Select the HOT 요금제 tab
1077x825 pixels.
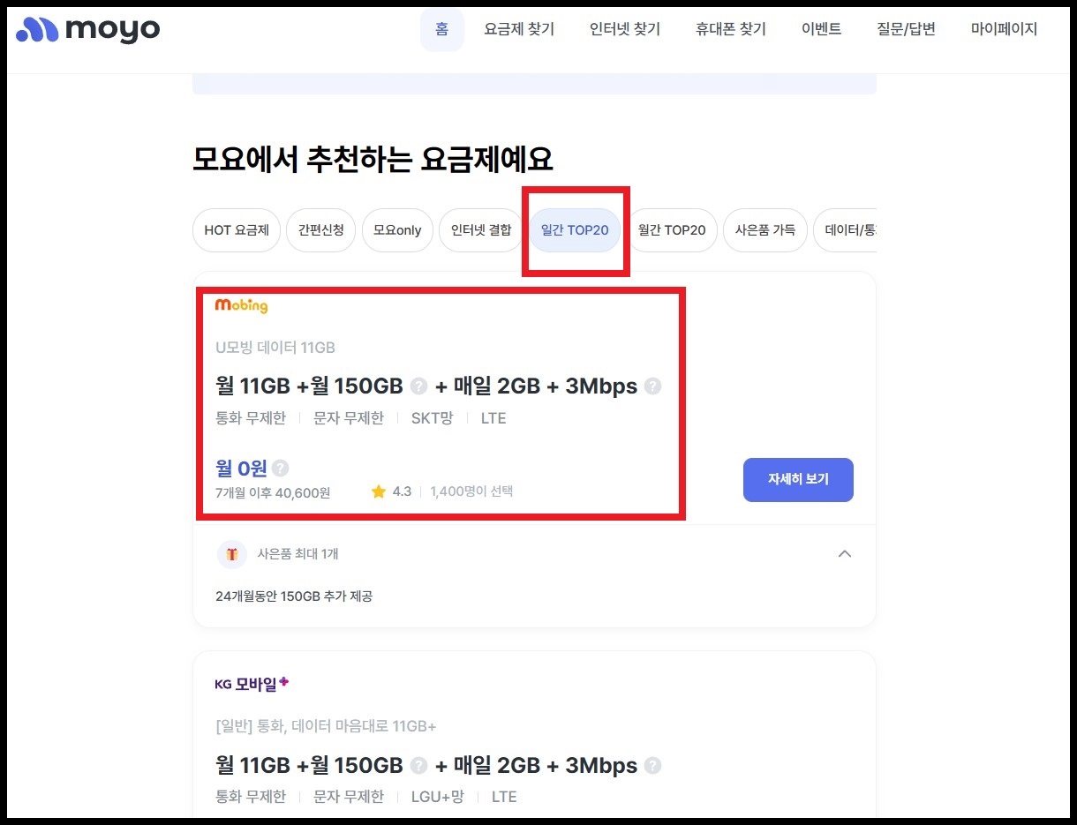[236, 230]
